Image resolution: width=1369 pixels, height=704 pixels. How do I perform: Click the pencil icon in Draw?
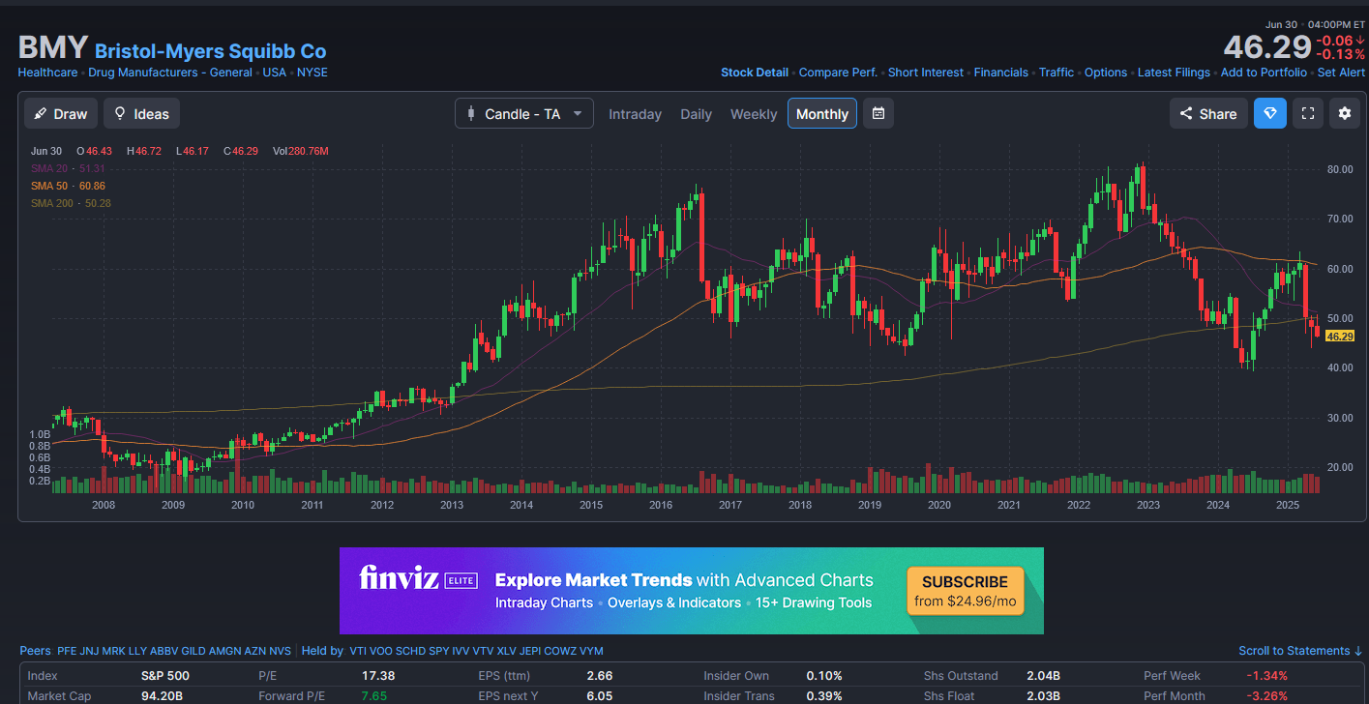click(x=40, y=113)
